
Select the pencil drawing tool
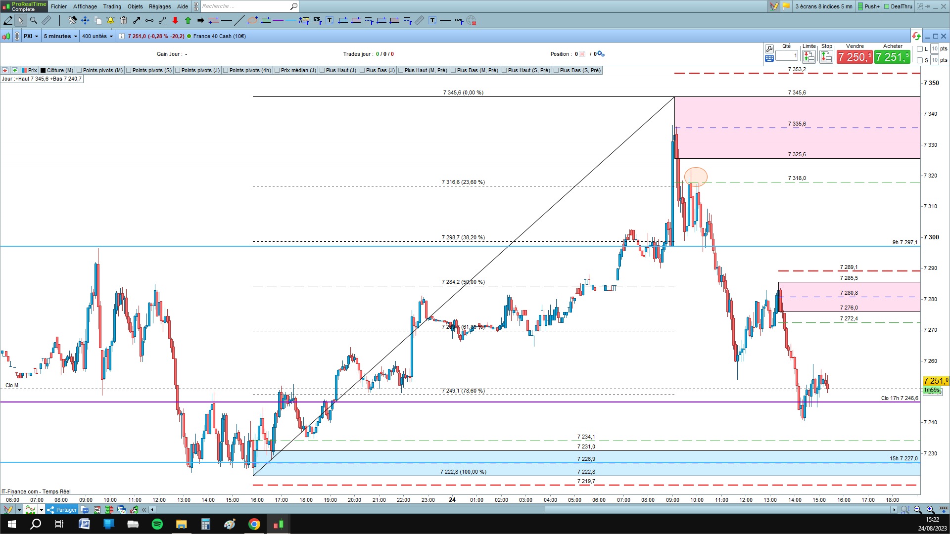tap(8, 20)
